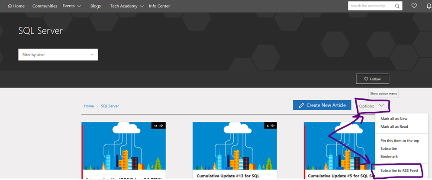The width and height of the screenshot is (432, 180).
Task: Open favorites via the heart icon
Action: 414,6
